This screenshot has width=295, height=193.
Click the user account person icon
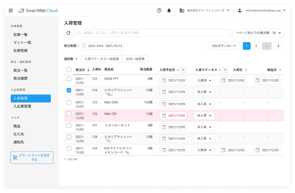click(x=239, y=11)
